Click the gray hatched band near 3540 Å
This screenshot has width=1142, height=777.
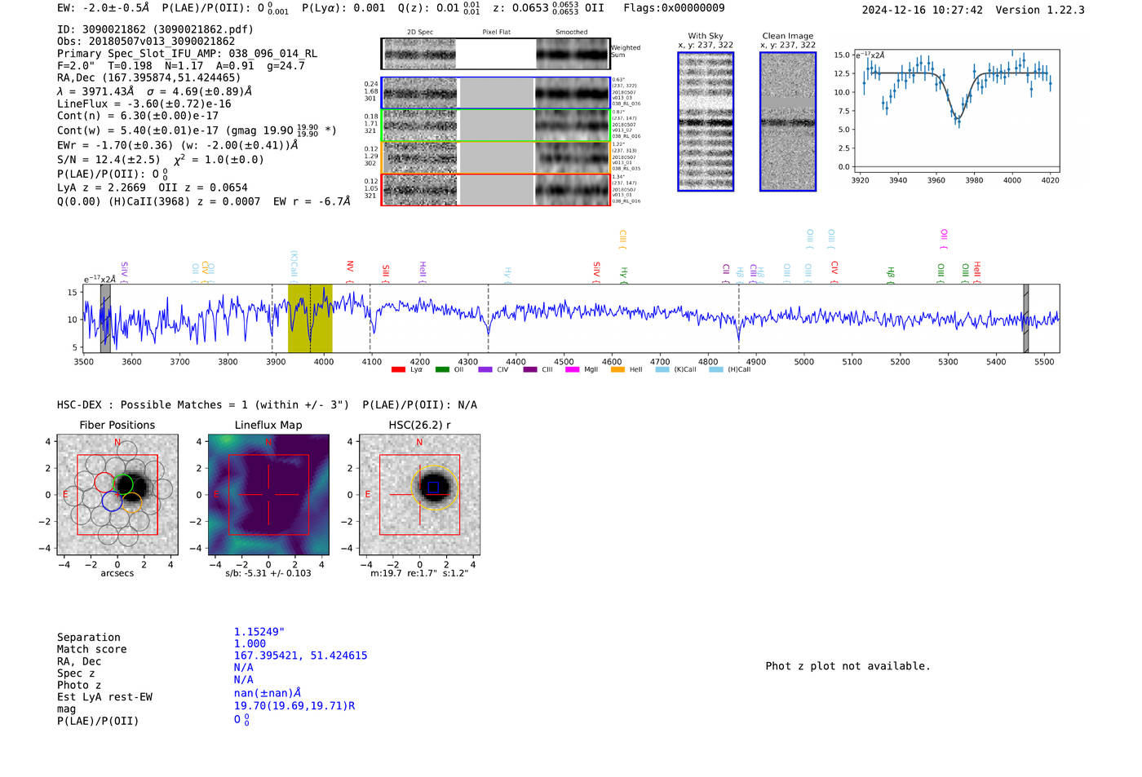pos(105,318)
